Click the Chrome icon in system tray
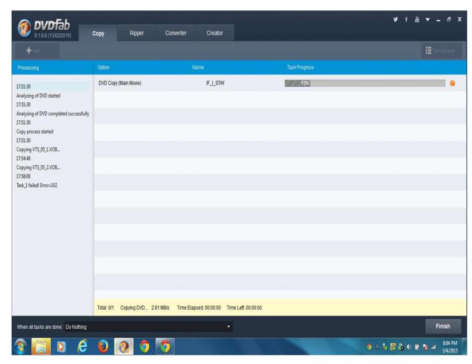The height and width of the screenshot is (364, 472). coord(369,347)
